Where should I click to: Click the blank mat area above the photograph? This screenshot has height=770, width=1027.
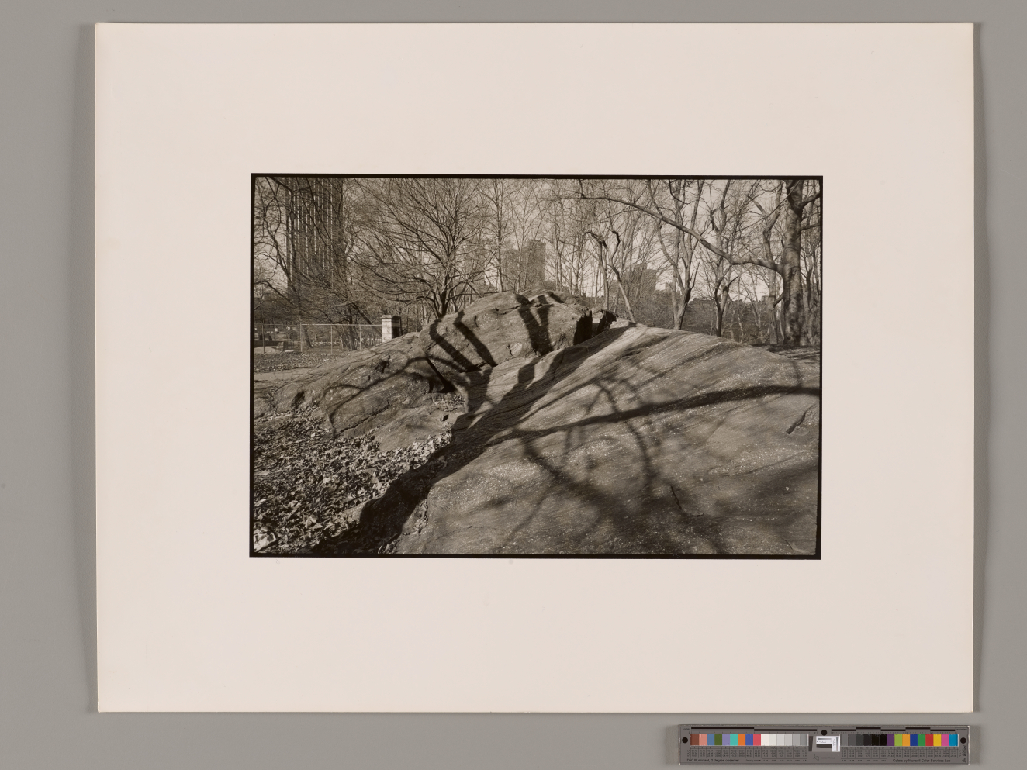pyautogui.click(x=535, y=101)
